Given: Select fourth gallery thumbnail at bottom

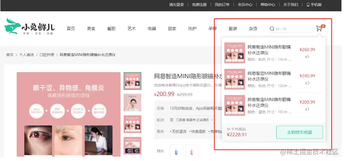Looking at the screenshot, I should click(x=133, y=146).
